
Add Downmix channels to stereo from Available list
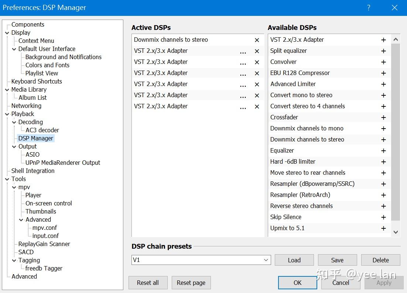[383, 140]
